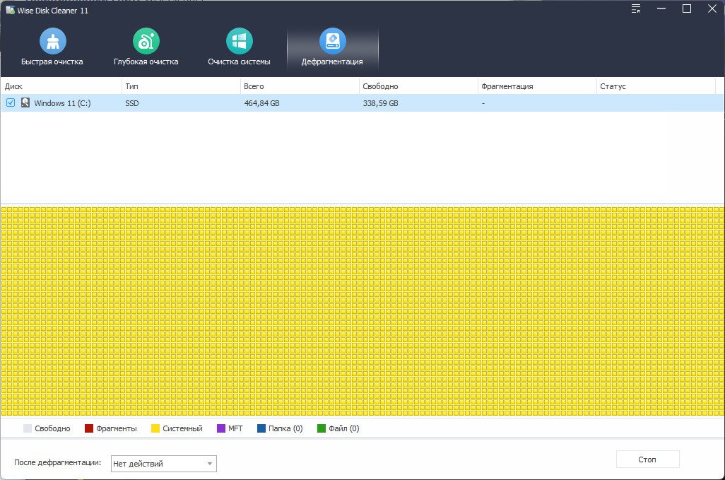725x480 pixels.
Task: Click the red Фрагменты legend swatch
Action: pos(89,428)
